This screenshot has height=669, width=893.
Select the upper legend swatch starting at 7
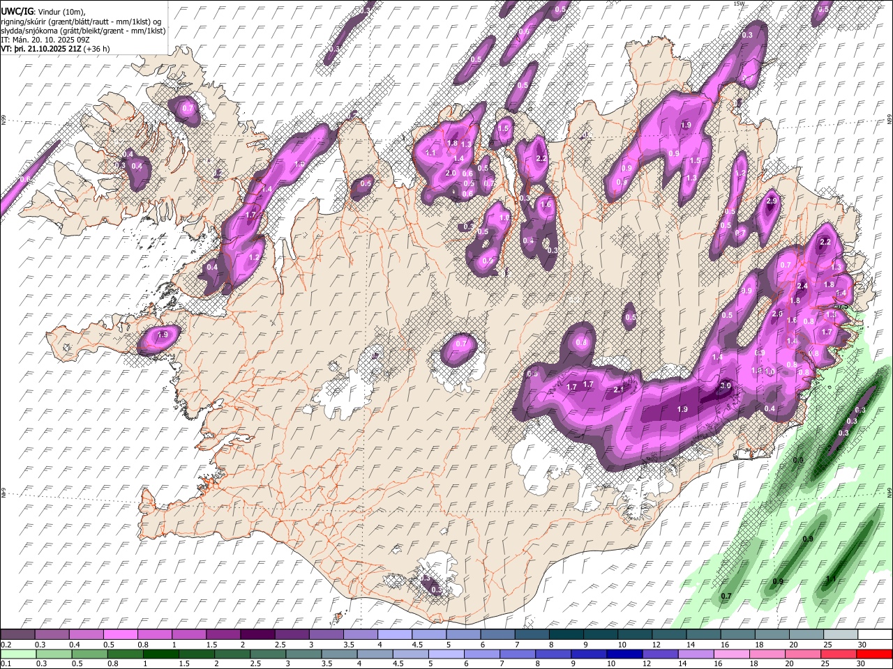pos(532,634)
